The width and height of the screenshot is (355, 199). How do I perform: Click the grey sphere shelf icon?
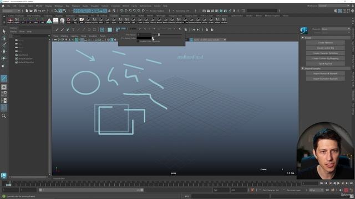point(62,21)
